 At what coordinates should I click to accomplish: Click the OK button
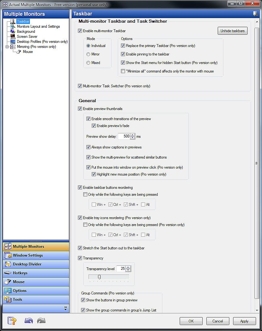pyautogui.click(x=191, y=321)
